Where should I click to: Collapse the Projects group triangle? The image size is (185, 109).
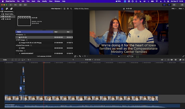[16, 35]
